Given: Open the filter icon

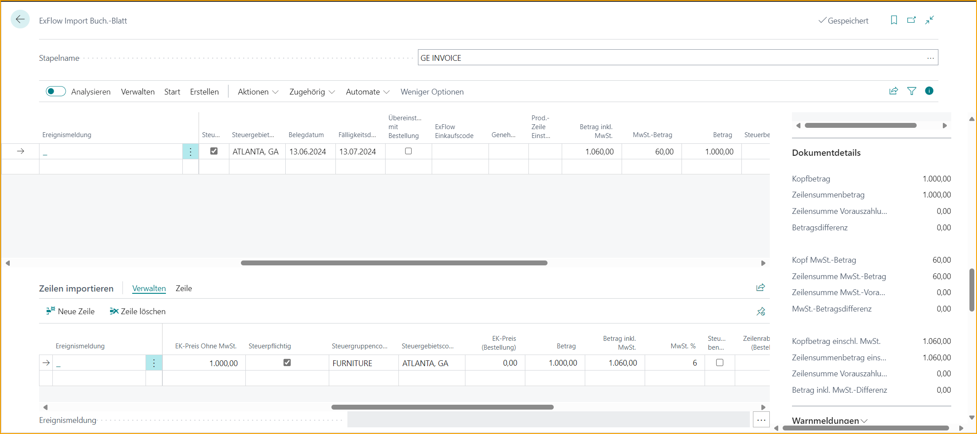Looking at the screenshot, I should click(912, 91).
